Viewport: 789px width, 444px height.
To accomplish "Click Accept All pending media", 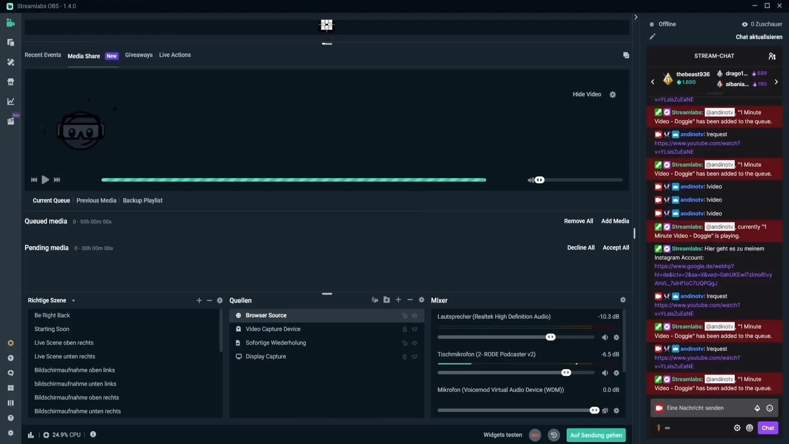I will coord(616,248).
